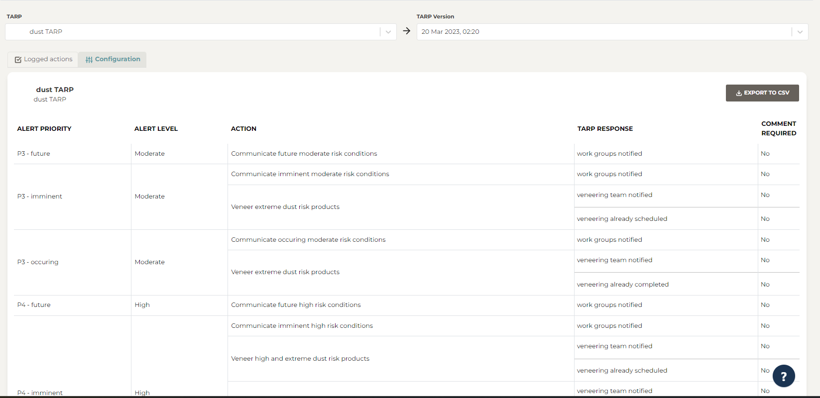Click the help question mark icon
820x398 pixels.
[783, 376]
